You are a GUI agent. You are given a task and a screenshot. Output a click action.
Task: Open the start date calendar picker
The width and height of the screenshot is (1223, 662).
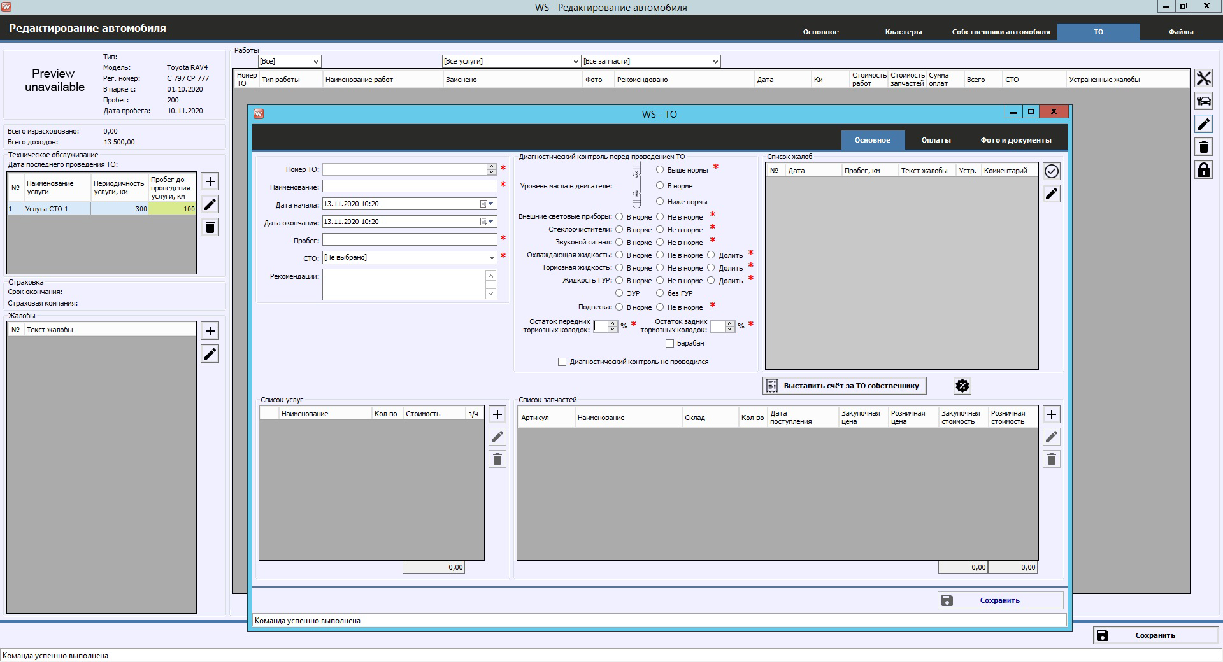[x=487, y=204]
